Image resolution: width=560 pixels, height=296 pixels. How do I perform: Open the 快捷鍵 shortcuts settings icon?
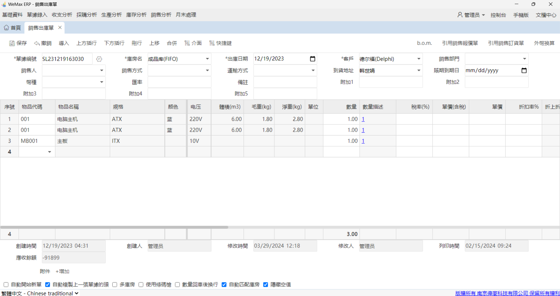pos(212,43)
